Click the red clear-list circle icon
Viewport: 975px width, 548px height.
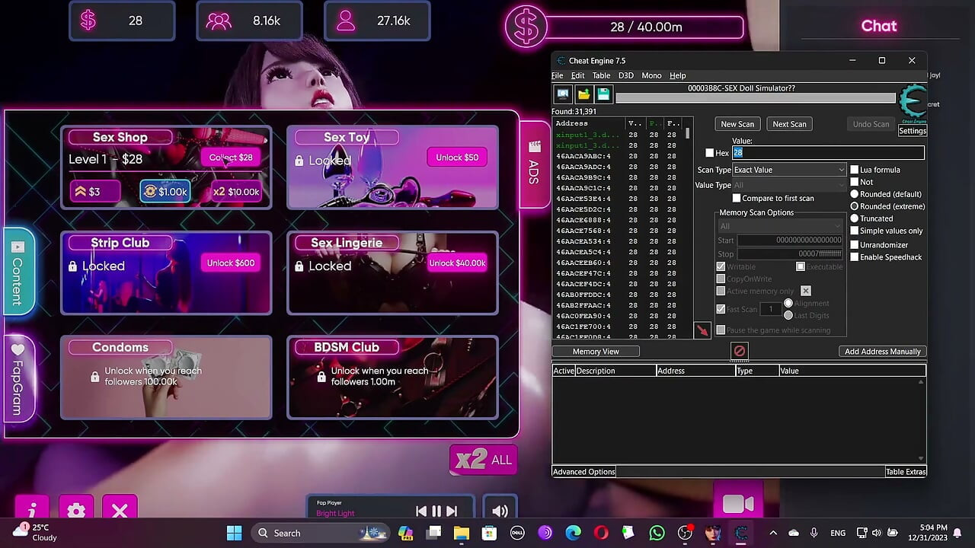coord(739,351)
